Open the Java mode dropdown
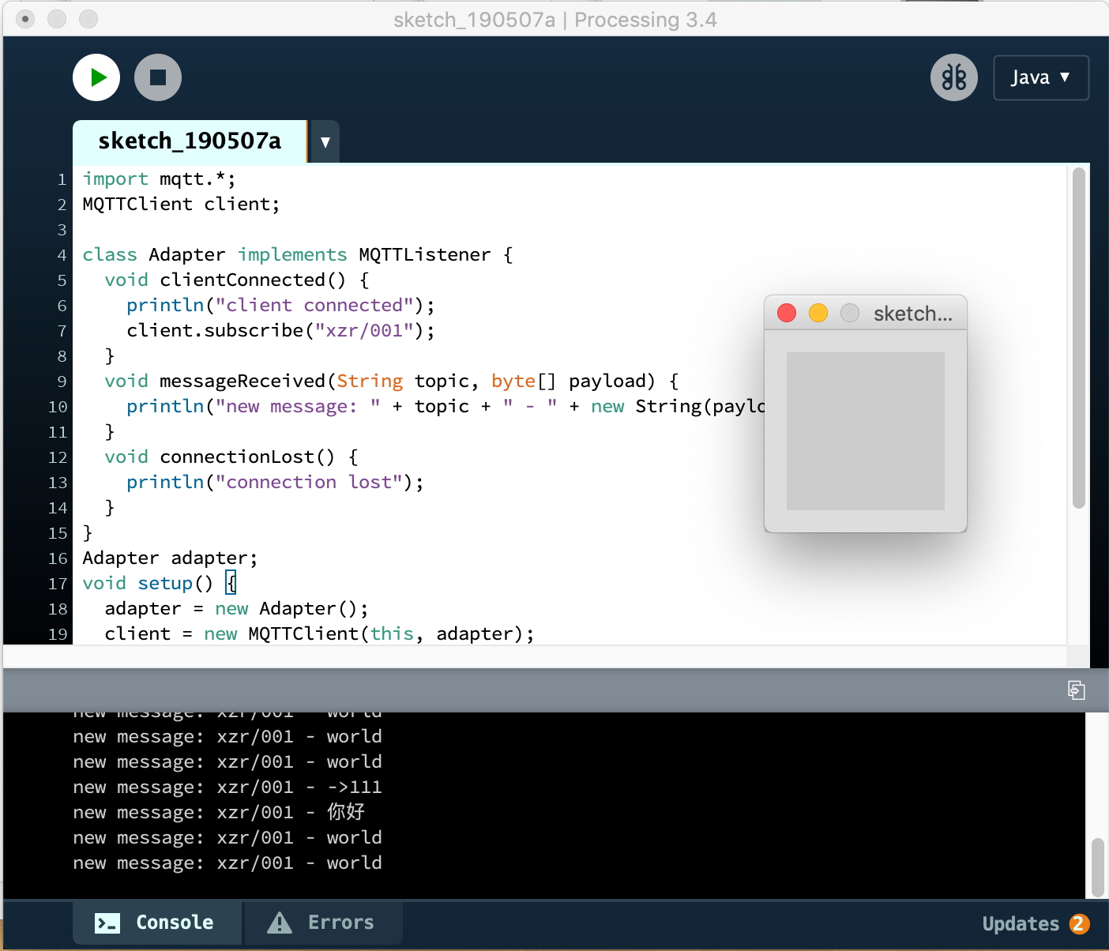Image resolution: width=1109 pixels, height=951 pixels. coord(1041,77)
